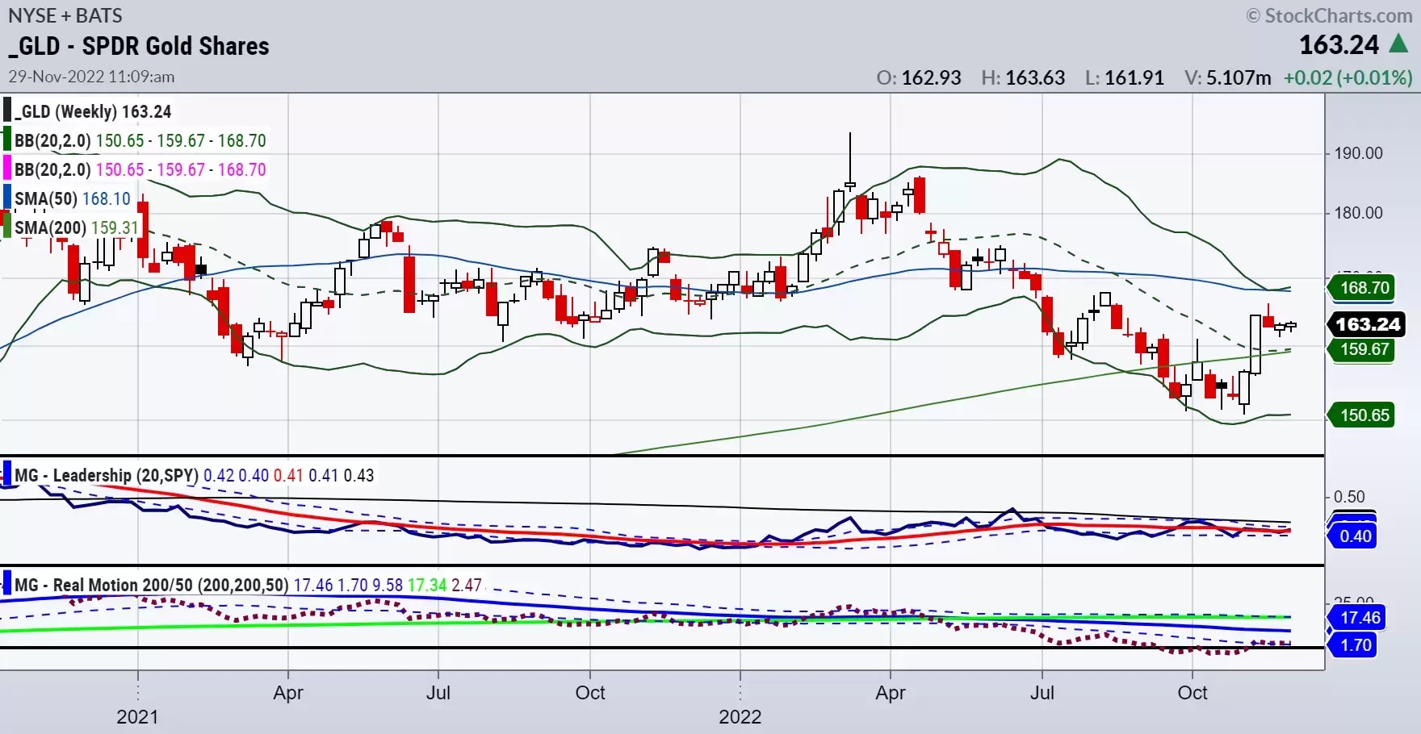Click the MG - Leadership (20,SPY) indicator label

pyautogui.click(x=107, y=475)
